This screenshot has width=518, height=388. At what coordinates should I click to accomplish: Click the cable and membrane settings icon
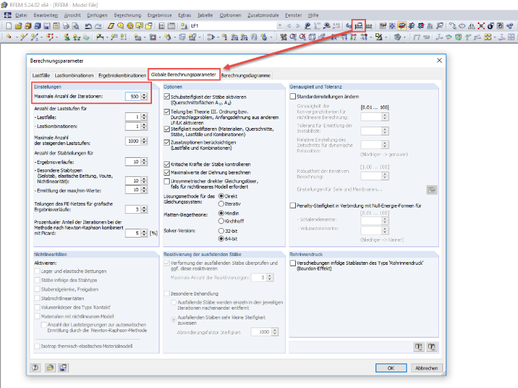pos(431,190)
